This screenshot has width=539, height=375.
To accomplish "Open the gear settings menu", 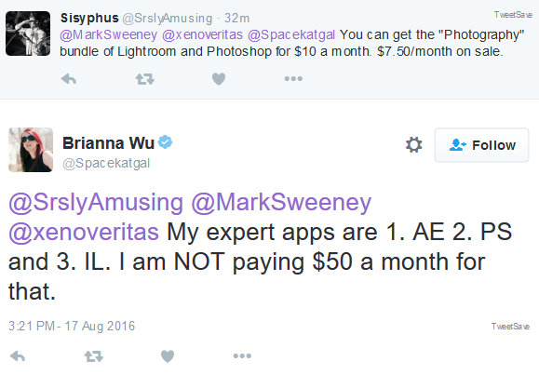I will 414,145.
